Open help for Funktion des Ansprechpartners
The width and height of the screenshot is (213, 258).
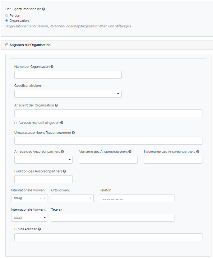(x=65, y=171)
